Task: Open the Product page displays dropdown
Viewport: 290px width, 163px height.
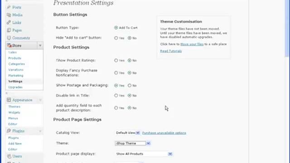Action: [x=144, y=154]
